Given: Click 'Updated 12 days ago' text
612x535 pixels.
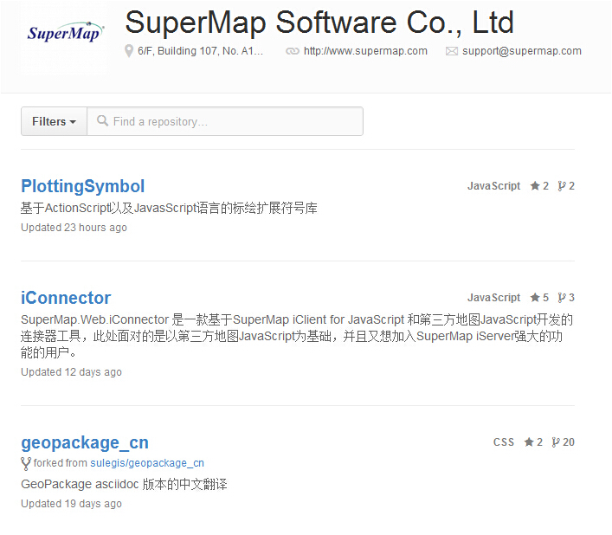Looking at the screenshot, I should 72,372.
